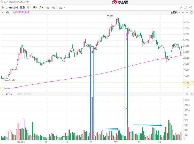This screenshot has height=144, width=194.
Task: Click the 13.740 price marker label
Action: [188, 83]
